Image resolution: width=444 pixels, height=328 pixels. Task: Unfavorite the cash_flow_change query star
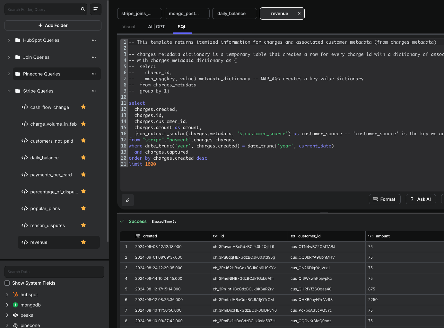pyautogui.click(x=83, y=107)
